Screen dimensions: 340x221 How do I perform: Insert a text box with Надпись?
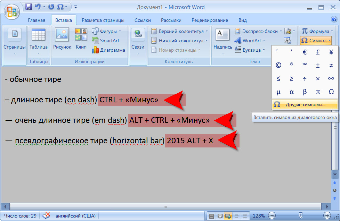[x=223, y=41]
